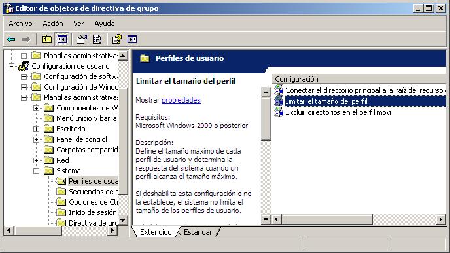Click tree pane scroll up arrow
The width and height of the screenshot is (450, 253).
(123, 55)
